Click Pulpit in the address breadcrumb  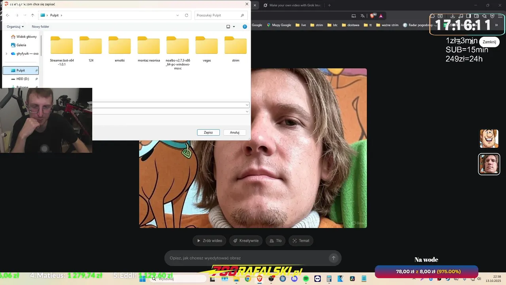click(55, 15)
